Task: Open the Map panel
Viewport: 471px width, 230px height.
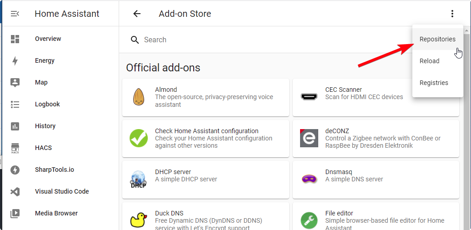Action: [x=60, y=83]
